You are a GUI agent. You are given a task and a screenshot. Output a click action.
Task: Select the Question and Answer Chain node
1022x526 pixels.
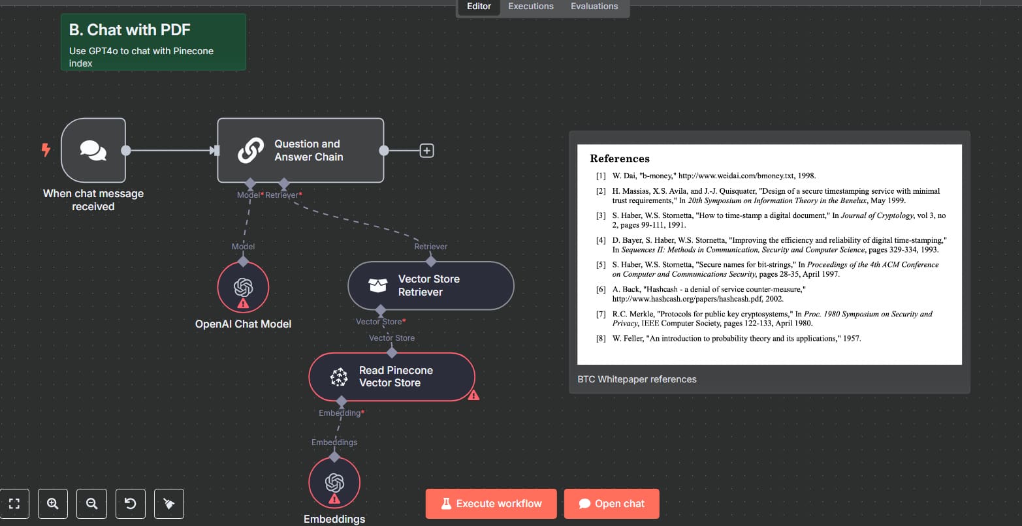point(300,150)
